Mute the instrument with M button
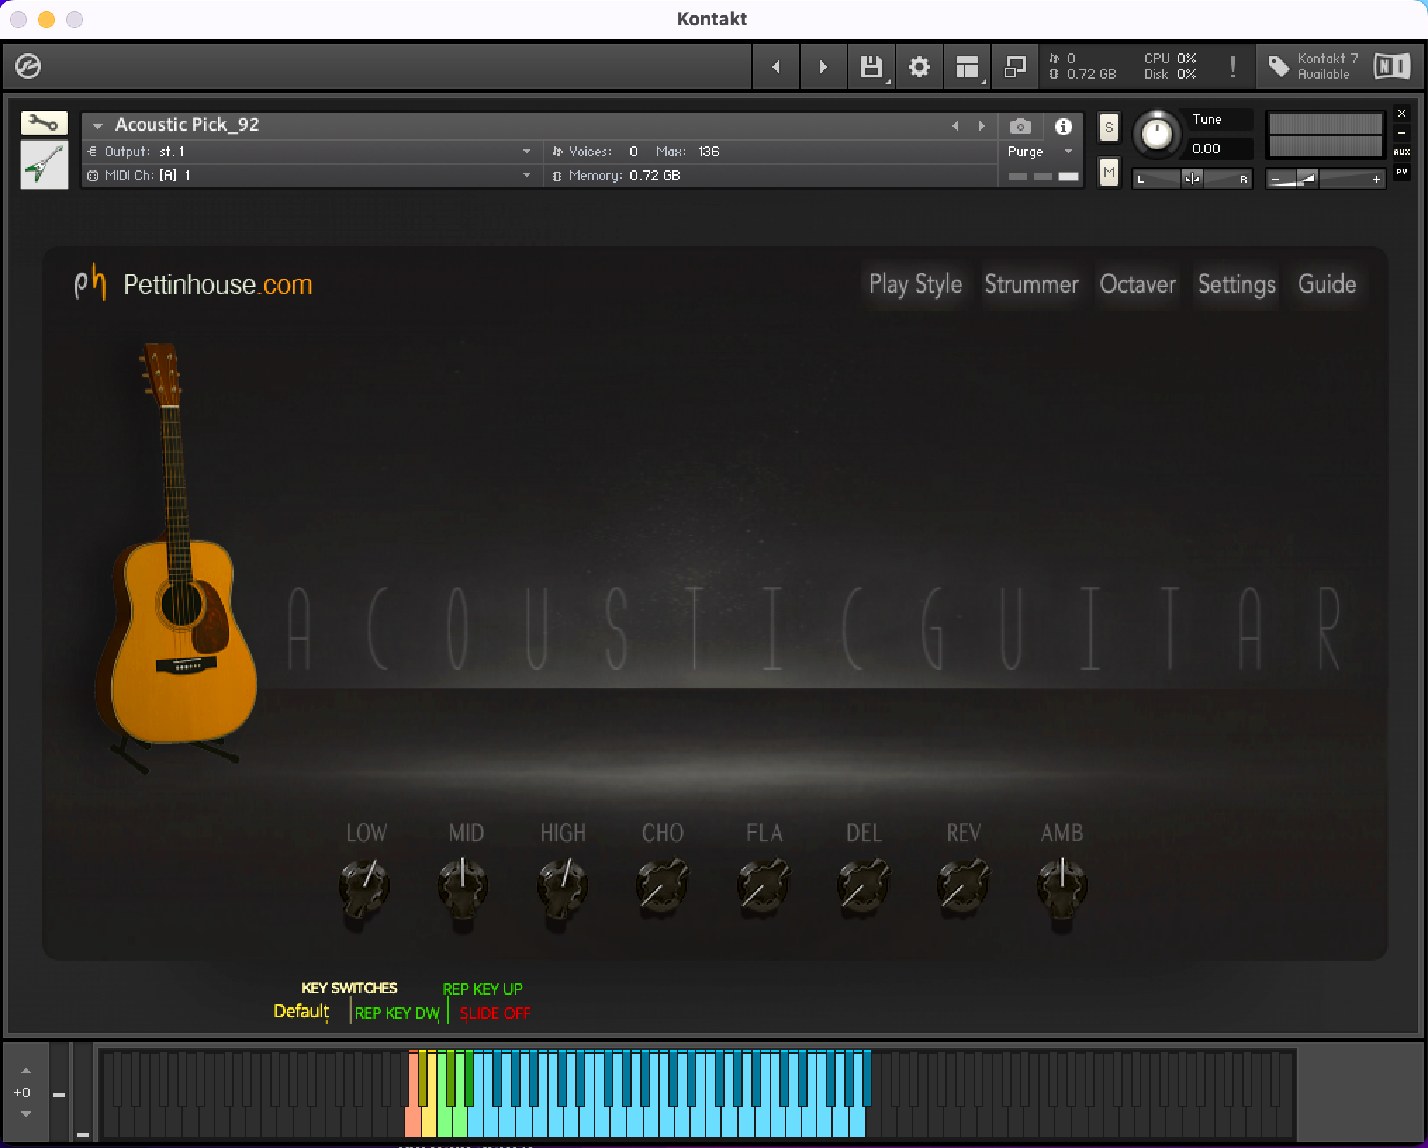 point(1109,172)
